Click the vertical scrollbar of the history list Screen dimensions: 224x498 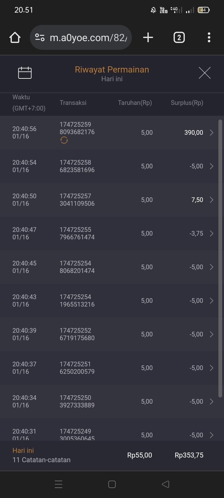click(220, 258)
